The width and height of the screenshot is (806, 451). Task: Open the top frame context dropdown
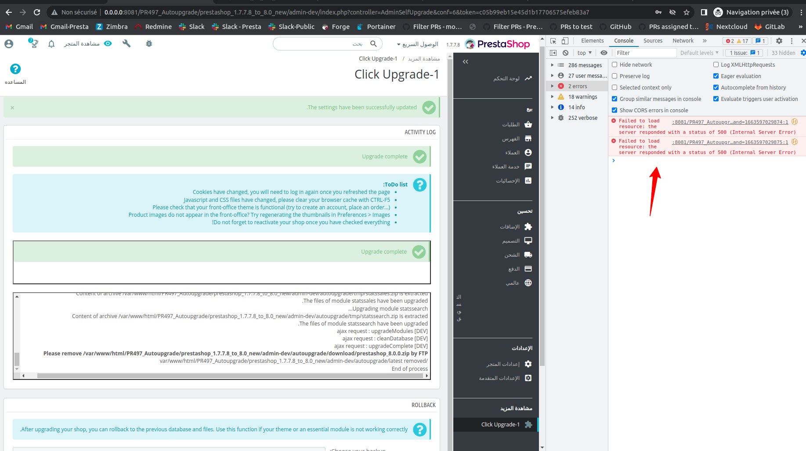coord(584,53)
